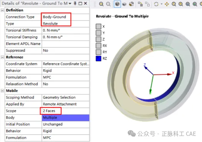Image resolution: width=202 pixels, height=142 pixels.
Task: Open the Type field showing Revolute
Action: [x=65, y=24]
